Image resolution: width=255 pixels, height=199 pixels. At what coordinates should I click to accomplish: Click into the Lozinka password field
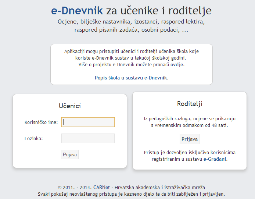tap(88, 138)
